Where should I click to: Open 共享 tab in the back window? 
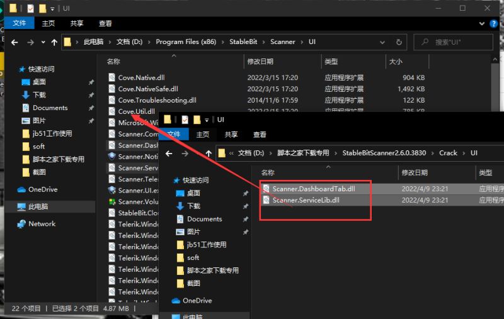(x=76, y=23)
